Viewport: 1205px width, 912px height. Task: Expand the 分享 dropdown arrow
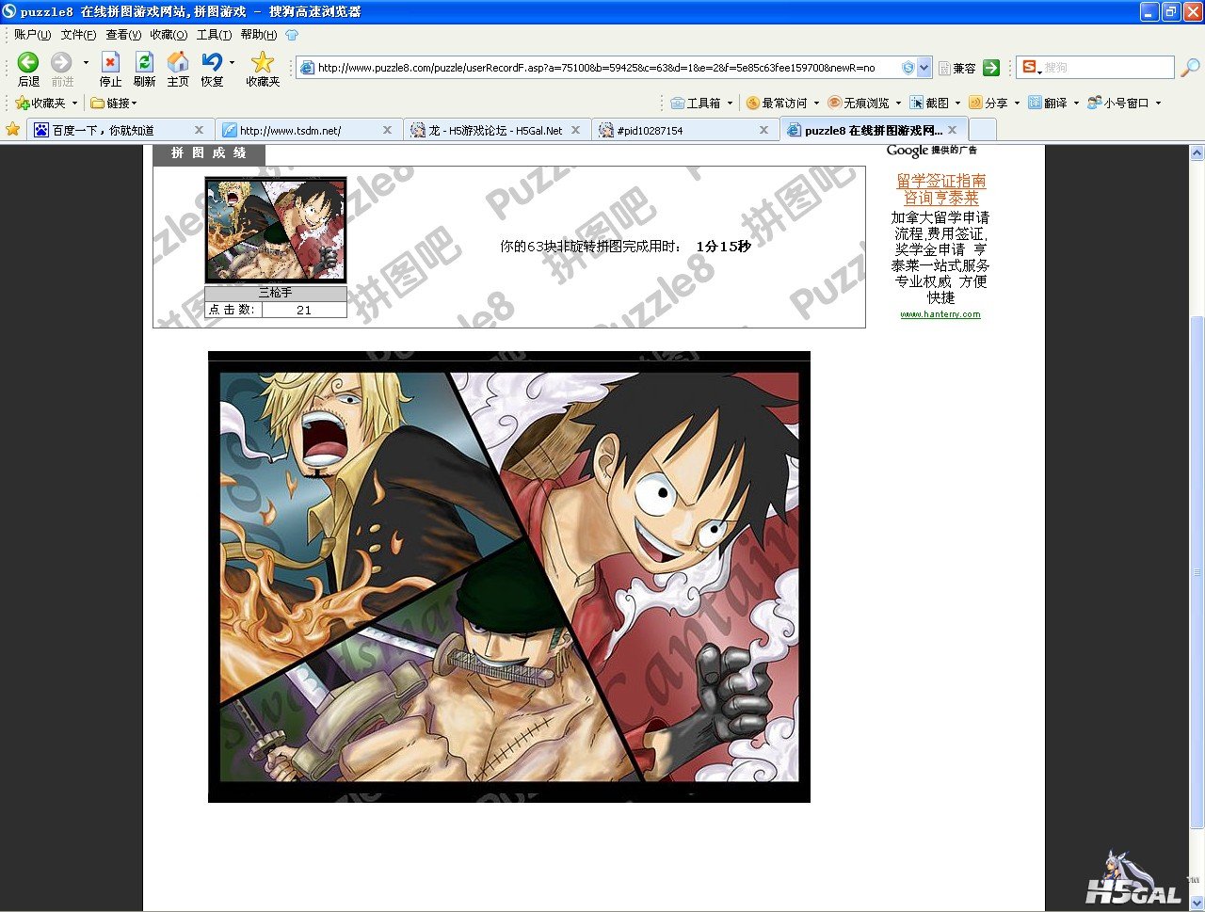click(1017, 104)
